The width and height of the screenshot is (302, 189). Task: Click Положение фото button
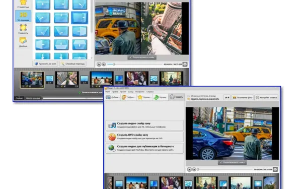click(x=243, y=98)
